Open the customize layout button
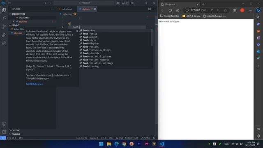The height and width of the screenshot is (148, 263). coord(132,3)
